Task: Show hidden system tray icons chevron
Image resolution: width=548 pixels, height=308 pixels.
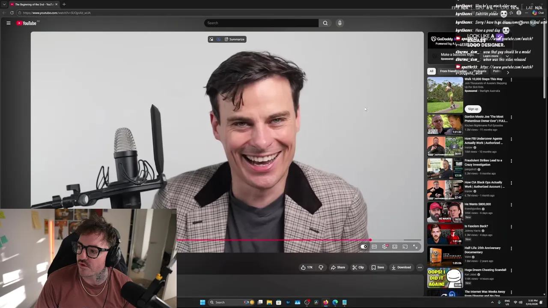Action: pos(492,302)
